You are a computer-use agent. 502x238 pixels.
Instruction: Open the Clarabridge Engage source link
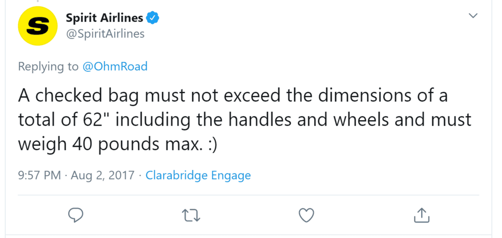(198, 175)
